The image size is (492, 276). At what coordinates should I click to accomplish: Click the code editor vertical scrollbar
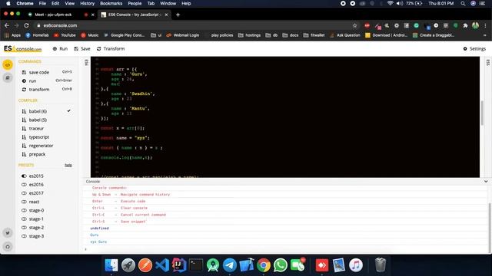pyautogui.click(x=482, y=113)
